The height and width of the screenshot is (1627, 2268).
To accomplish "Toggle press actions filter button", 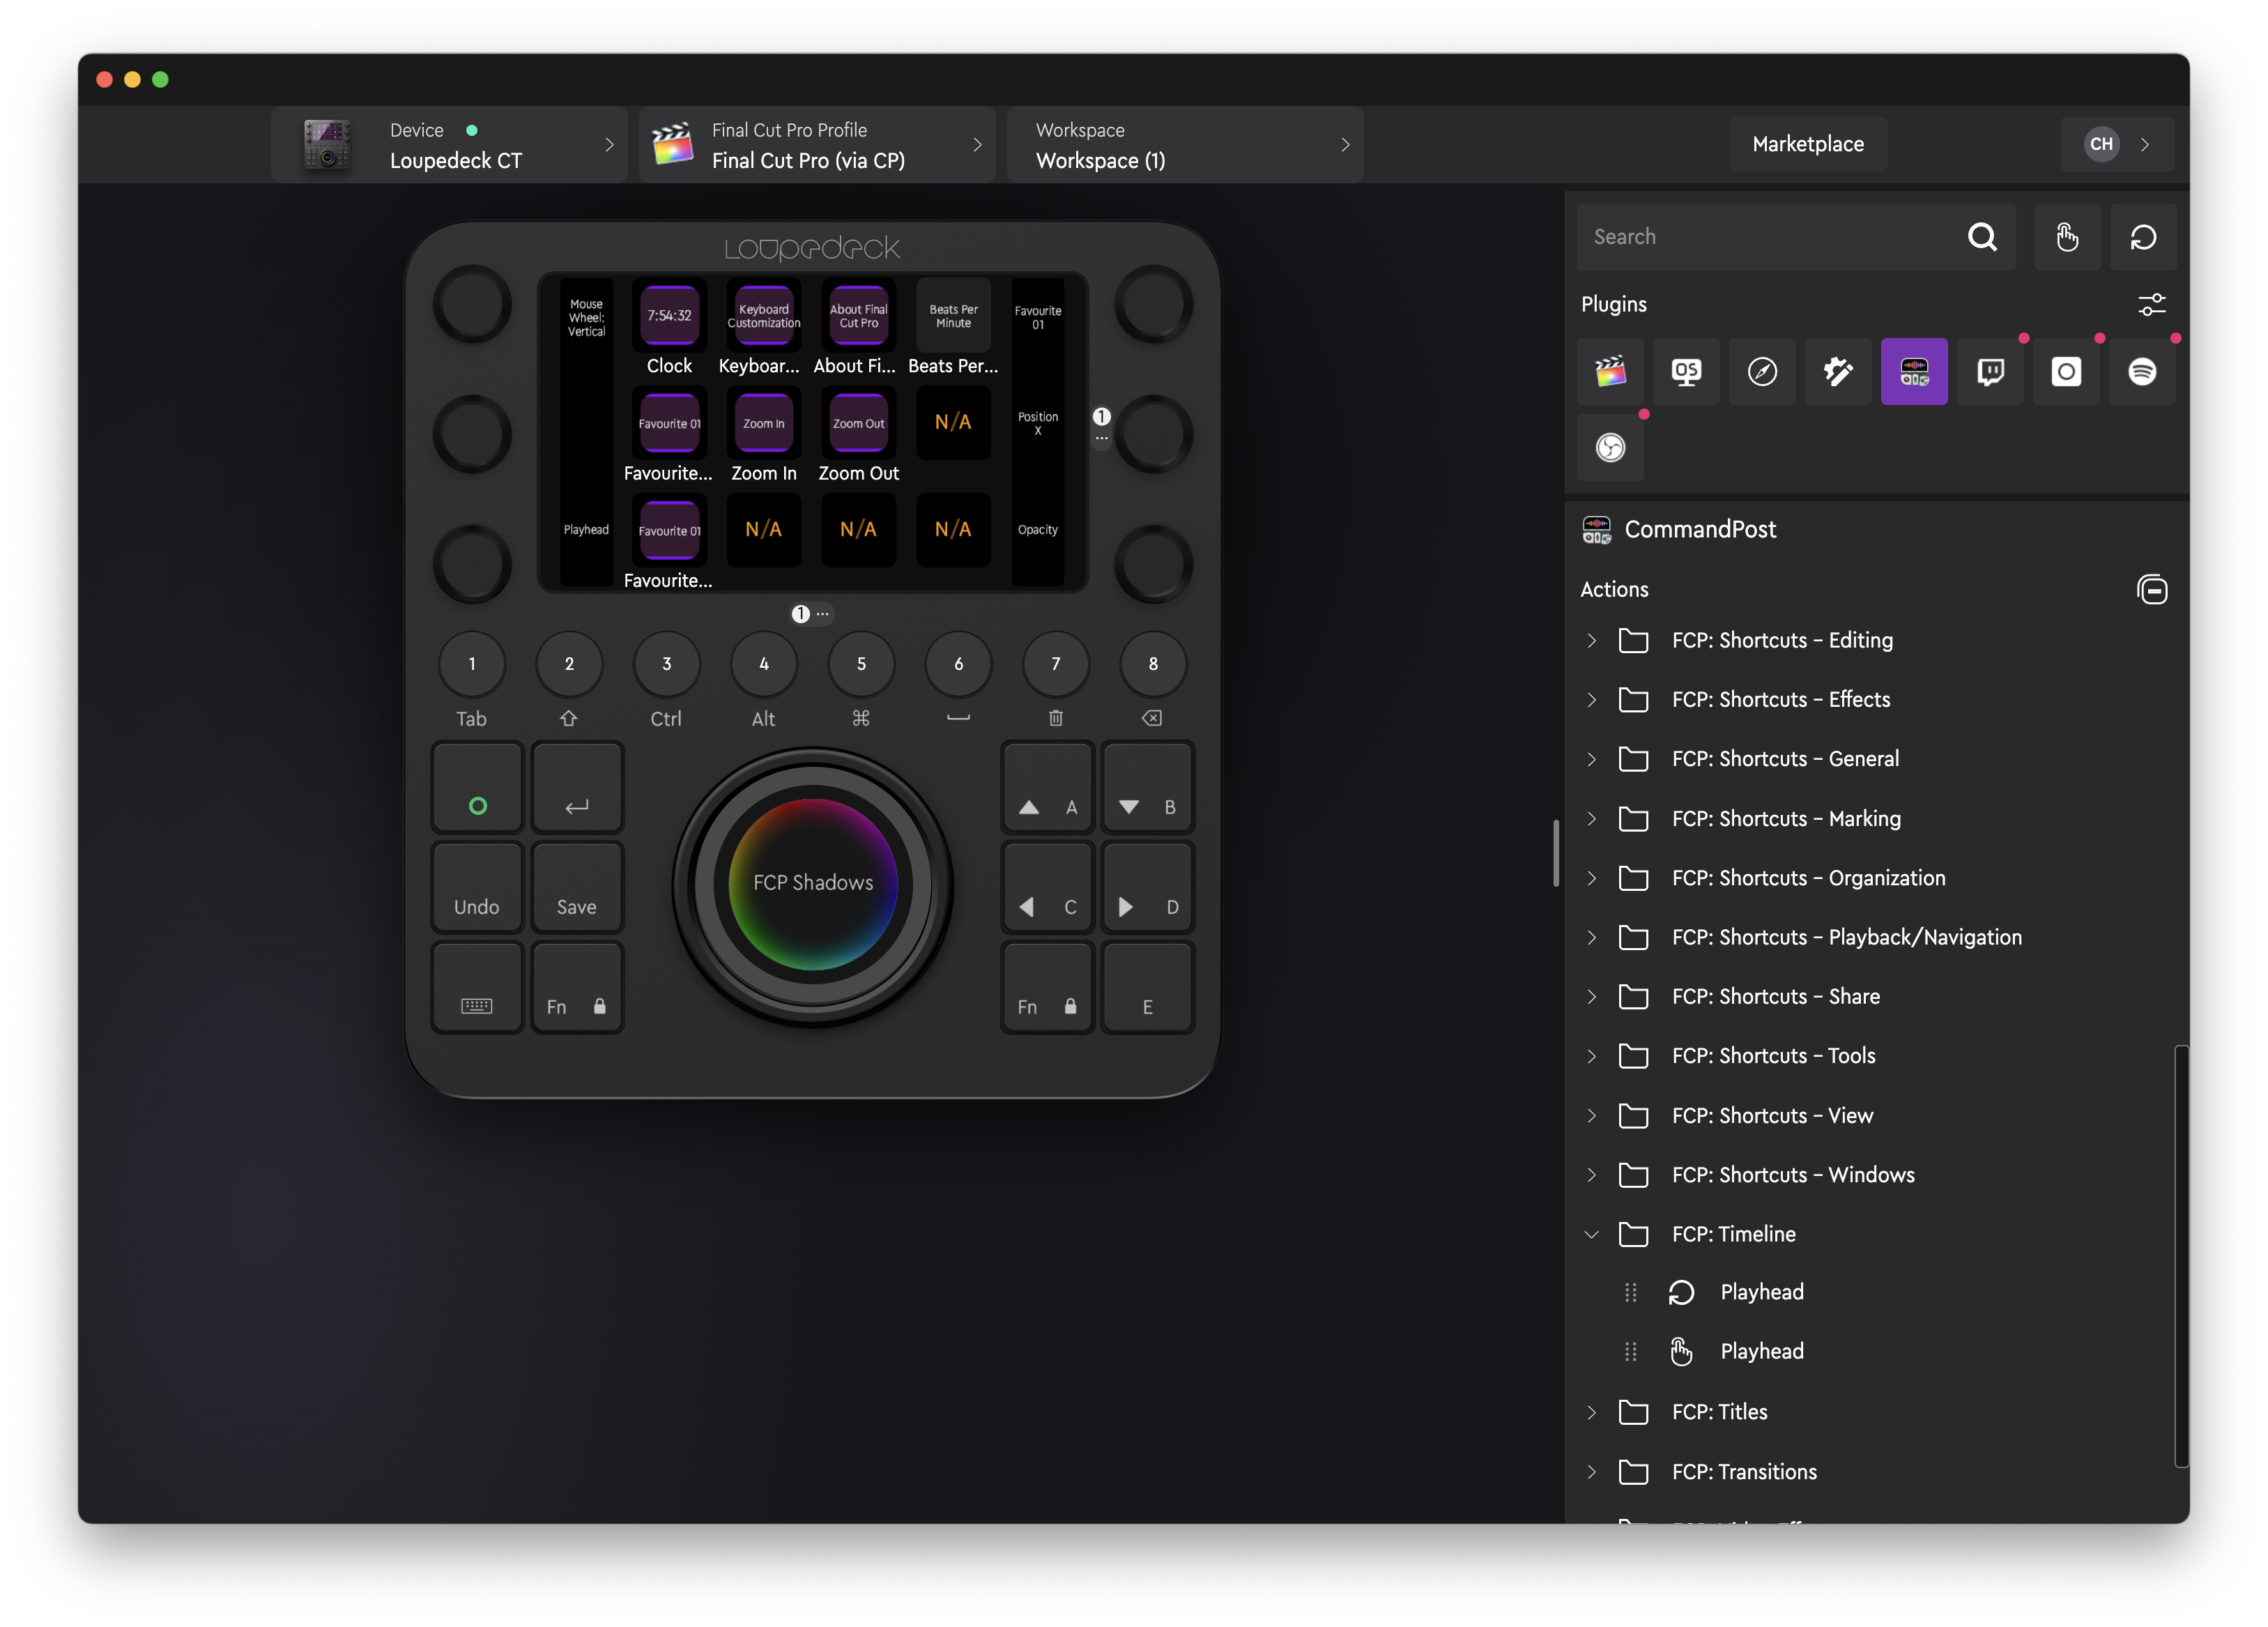I will [2066, 237].
